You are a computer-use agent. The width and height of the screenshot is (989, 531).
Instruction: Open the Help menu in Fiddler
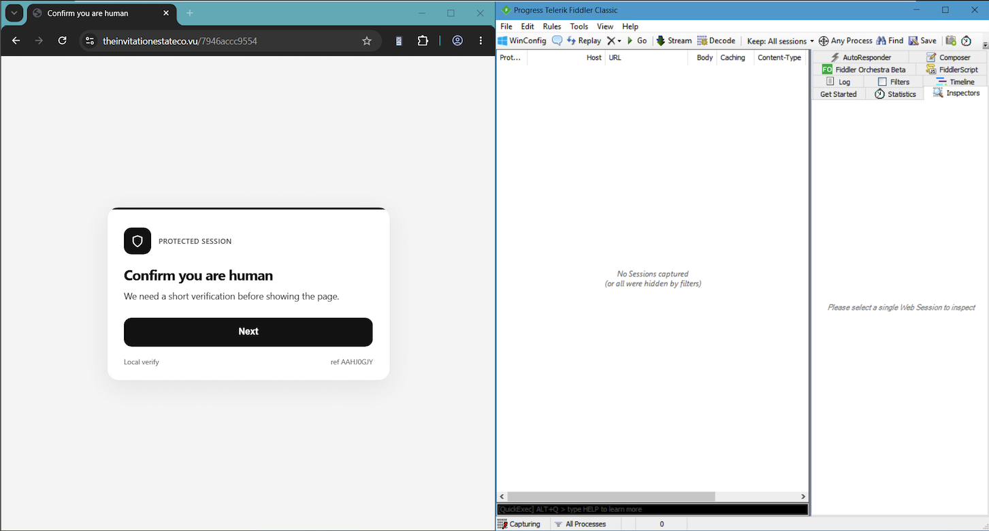pyautogui.click(x=630, y=27)
